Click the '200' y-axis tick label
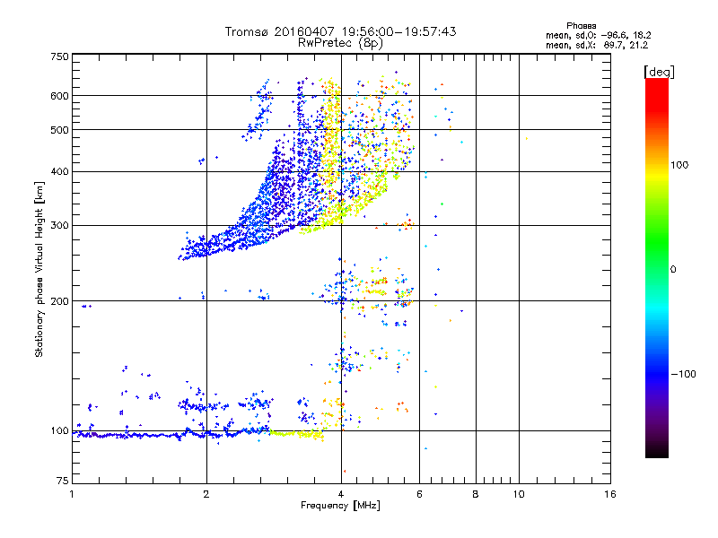 [59, 301]
